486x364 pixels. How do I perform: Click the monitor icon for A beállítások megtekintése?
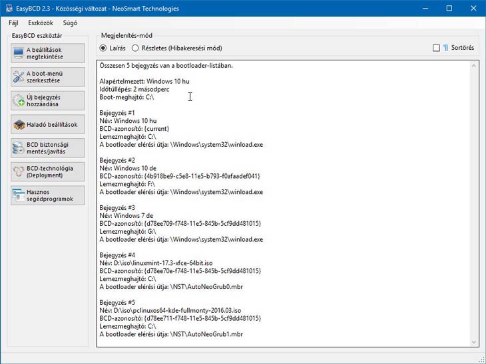click(x=19, y=53)
